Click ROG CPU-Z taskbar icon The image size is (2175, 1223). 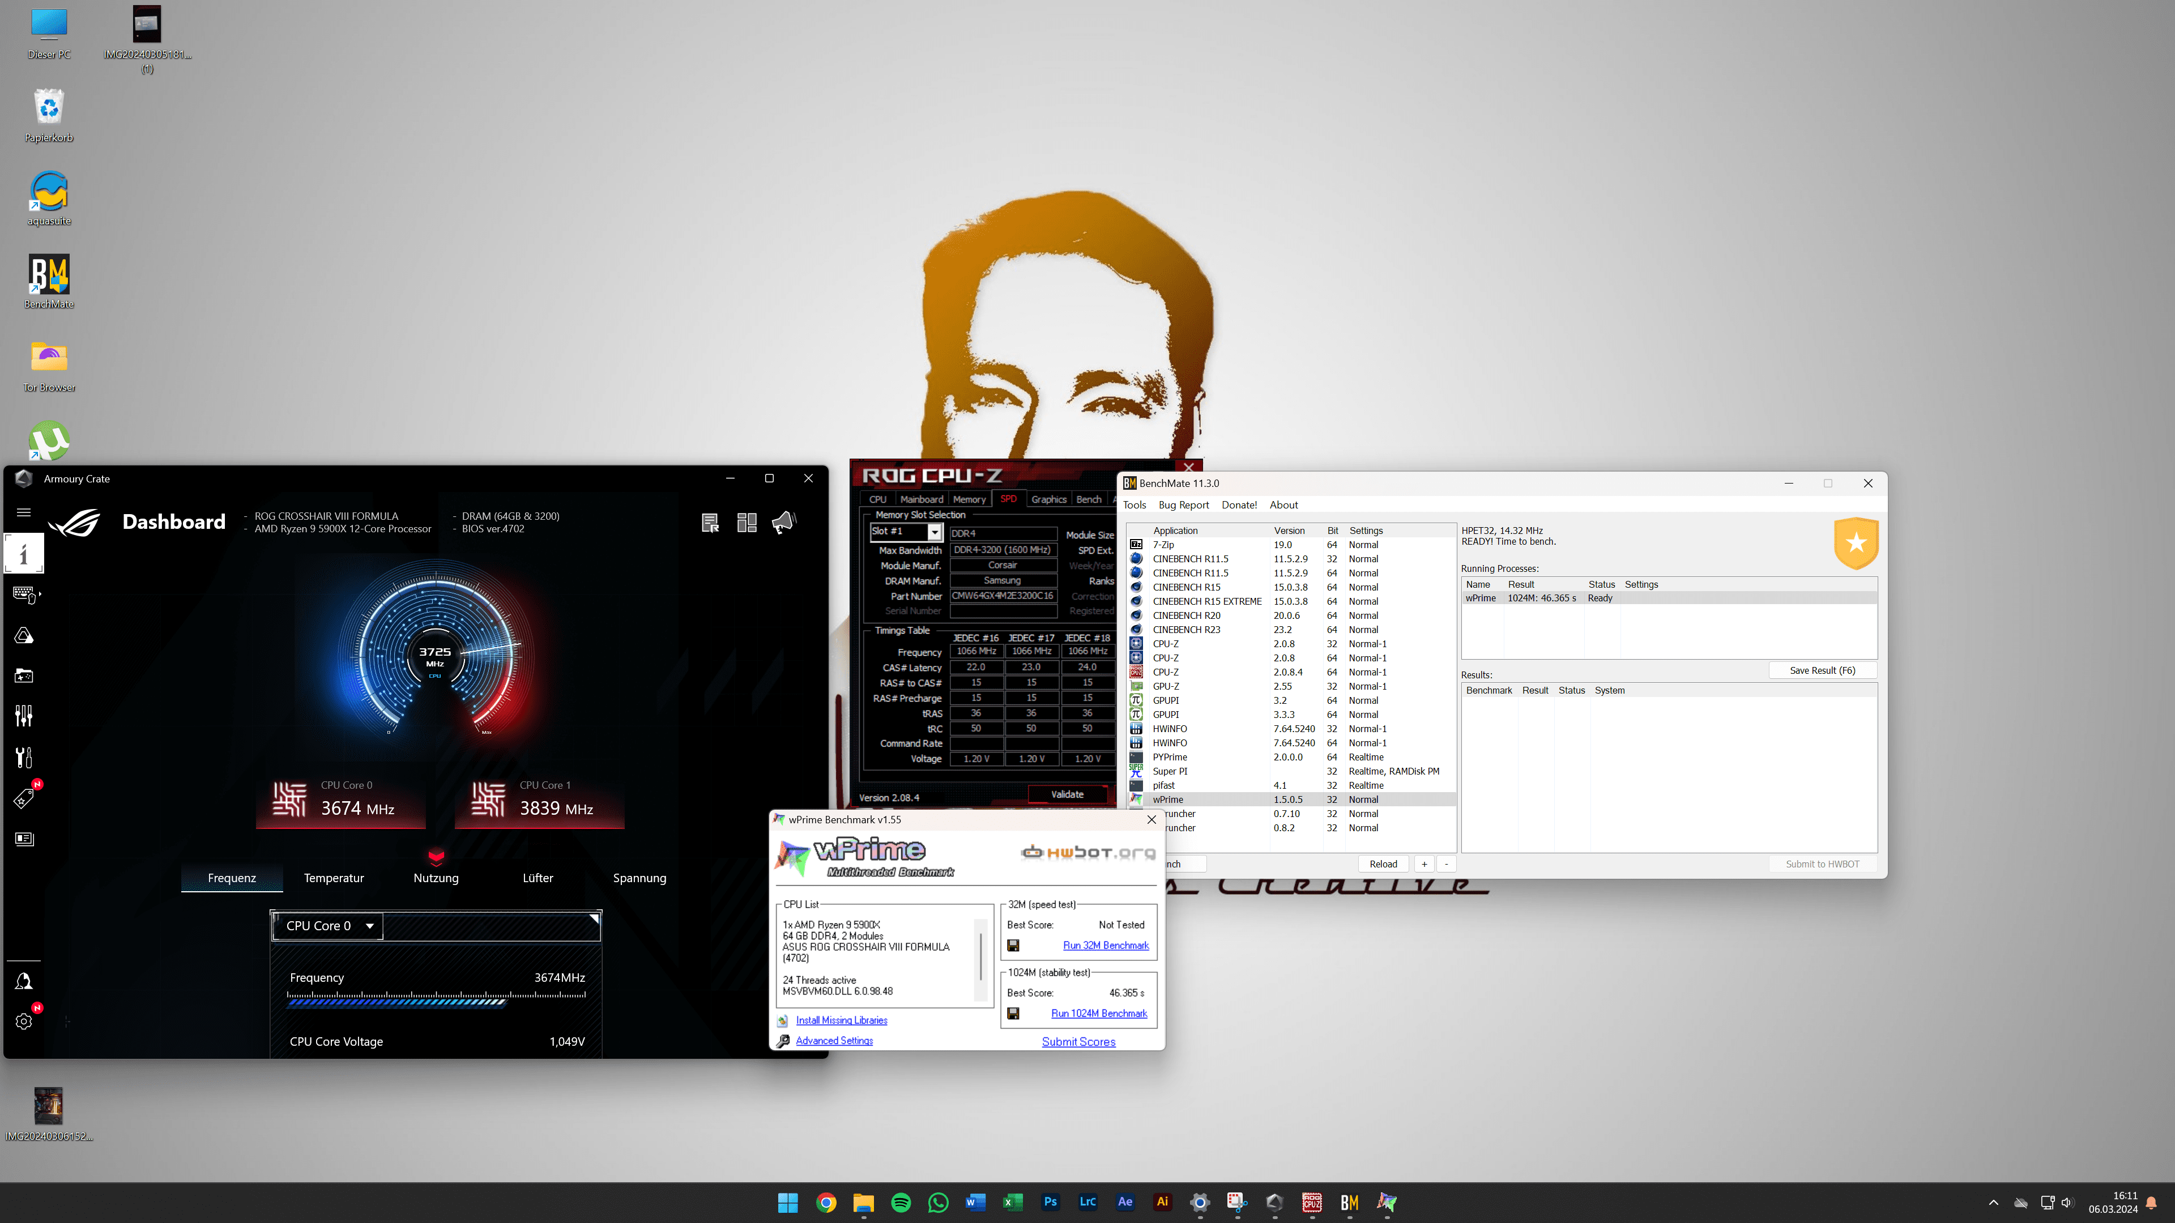click(x=1311, y=1202)
